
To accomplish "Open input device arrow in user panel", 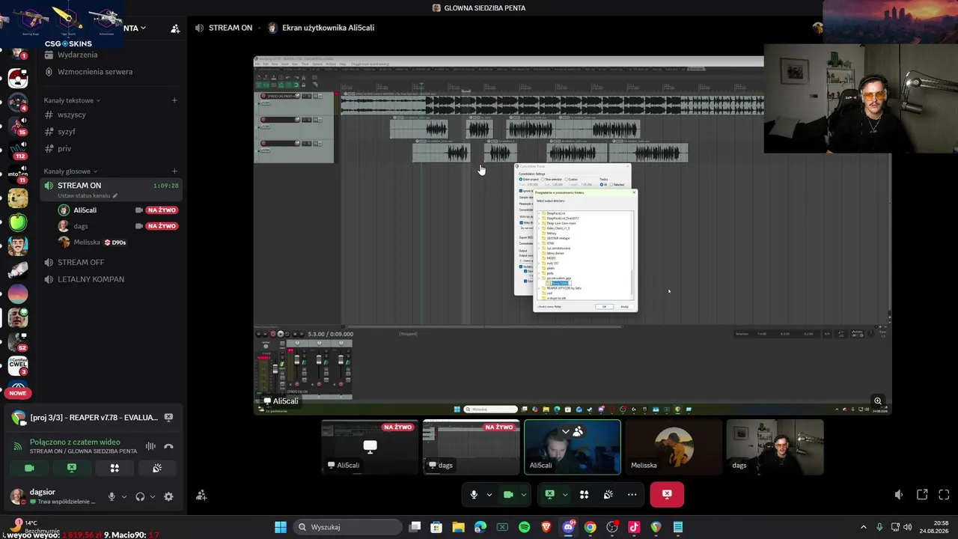I will click(x=124, y=496).
